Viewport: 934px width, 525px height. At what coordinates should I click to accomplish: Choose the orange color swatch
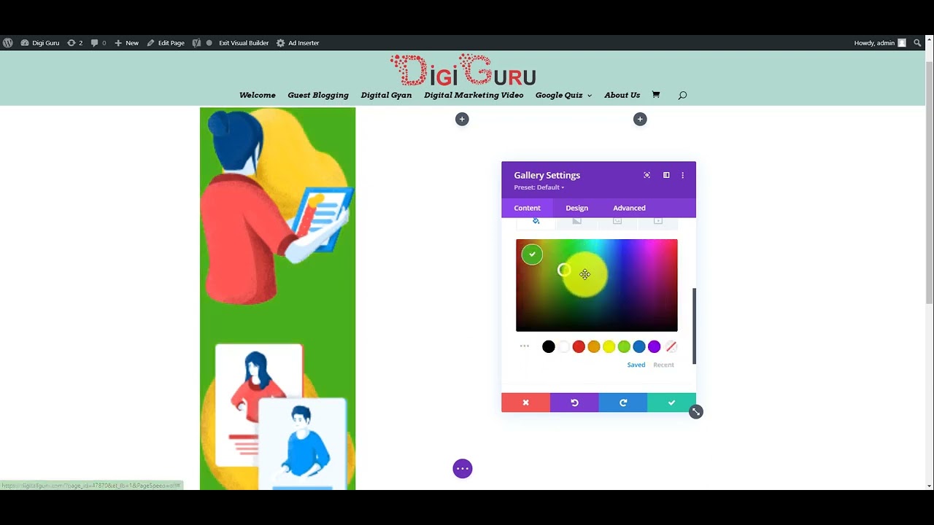click(x=594, y=347)
